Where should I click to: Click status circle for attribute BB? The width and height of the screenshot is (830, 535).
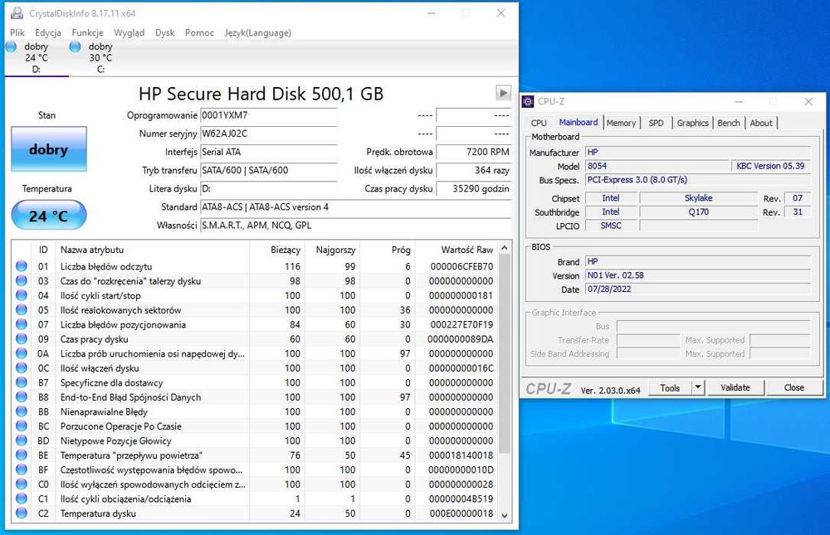(x=22, y=411)
